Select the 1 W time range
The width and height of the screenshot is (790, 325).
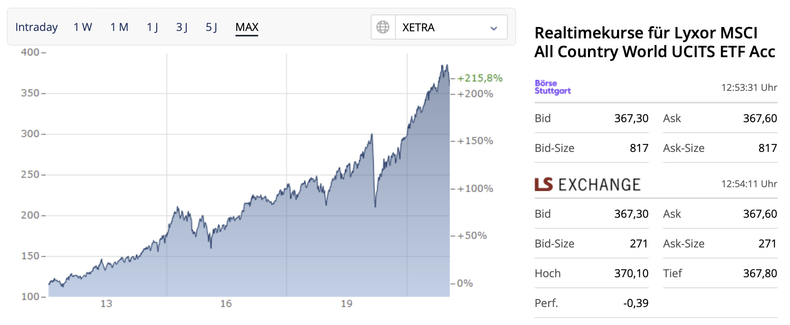point(83,27)
